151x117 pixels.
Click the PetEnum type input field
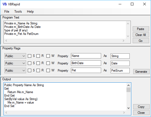point(120,71)
